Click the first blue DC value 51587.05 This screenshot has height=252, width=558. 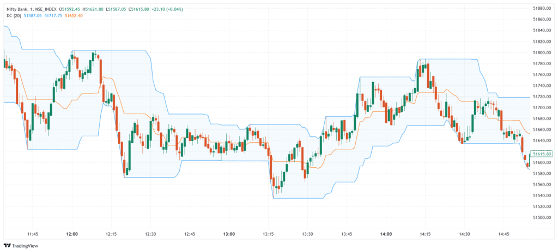32,16
